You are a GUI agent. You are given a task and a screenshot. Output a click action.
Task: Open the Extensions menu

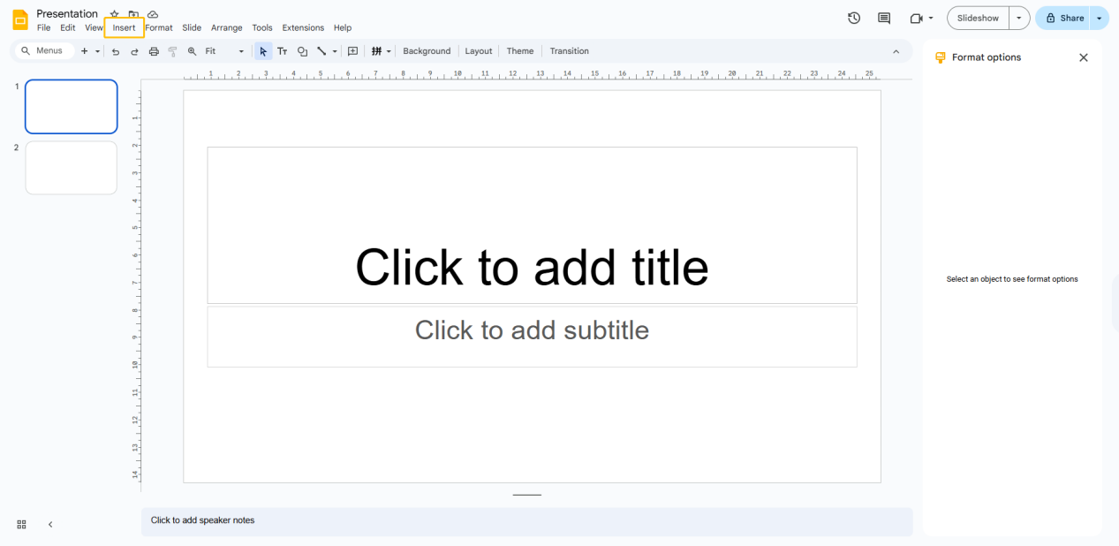click(x=303, y=27)
